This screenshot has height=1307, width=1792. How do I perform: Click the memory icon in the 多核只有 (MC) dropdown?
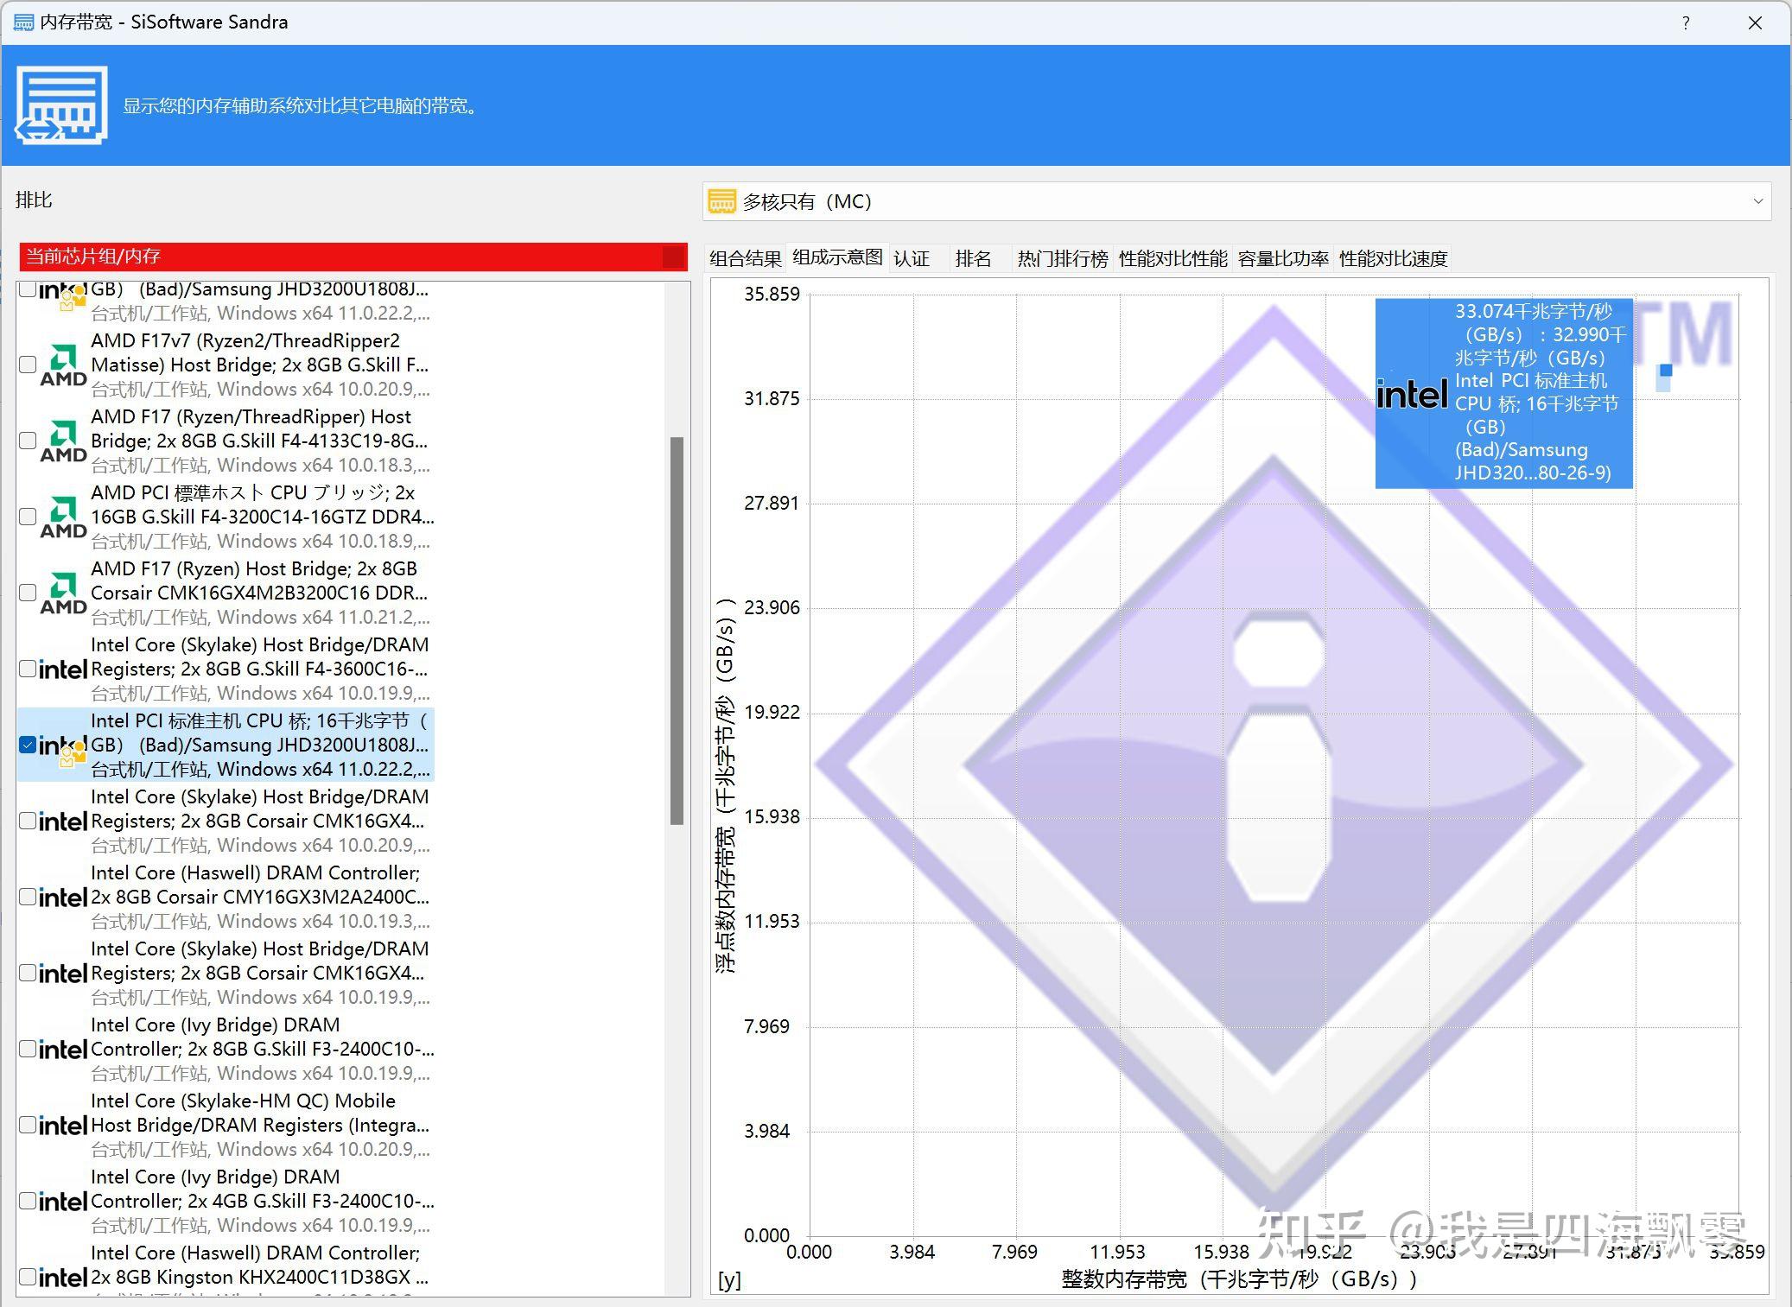click(721, 201)
